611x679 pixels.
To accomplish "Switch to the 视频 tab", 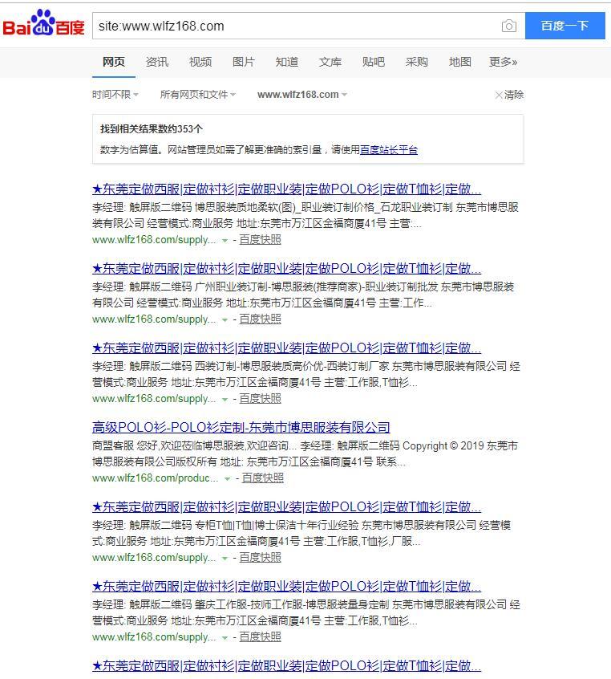I will 200,62.
